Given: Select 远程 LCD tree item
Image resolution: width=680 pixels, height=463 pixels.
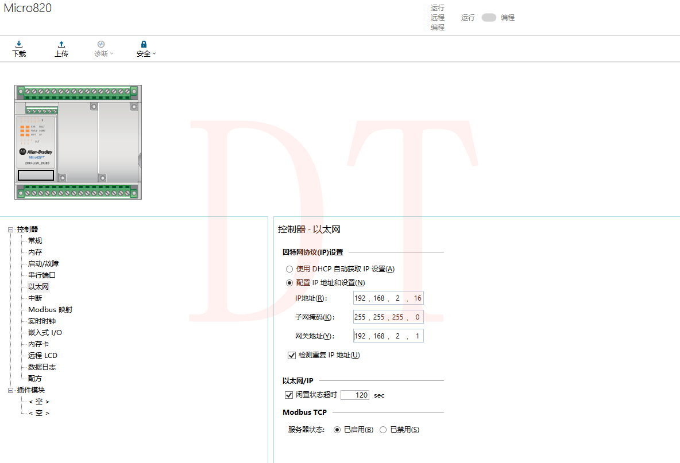Looking at the screenshot, I should [x=42, y=356].
